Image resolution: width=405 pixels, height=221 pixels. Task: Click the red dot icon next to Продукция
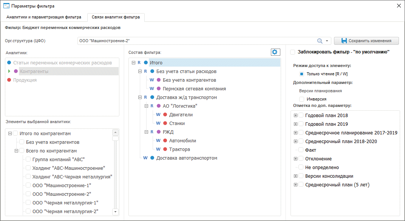(x=9, y=80)
